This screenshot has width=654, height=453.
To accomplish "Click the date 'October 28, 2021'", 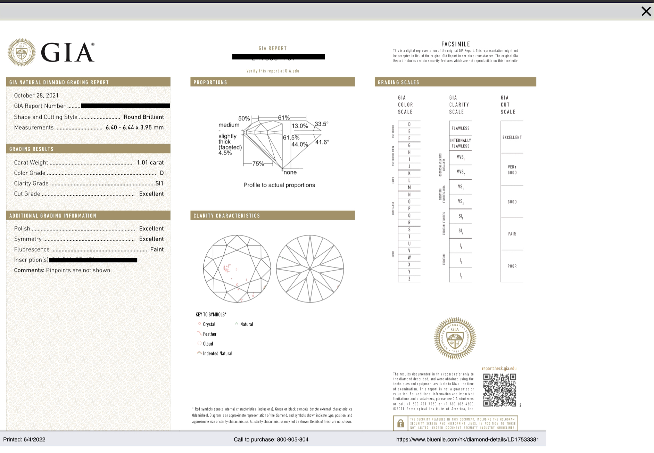I will point(36,96).
